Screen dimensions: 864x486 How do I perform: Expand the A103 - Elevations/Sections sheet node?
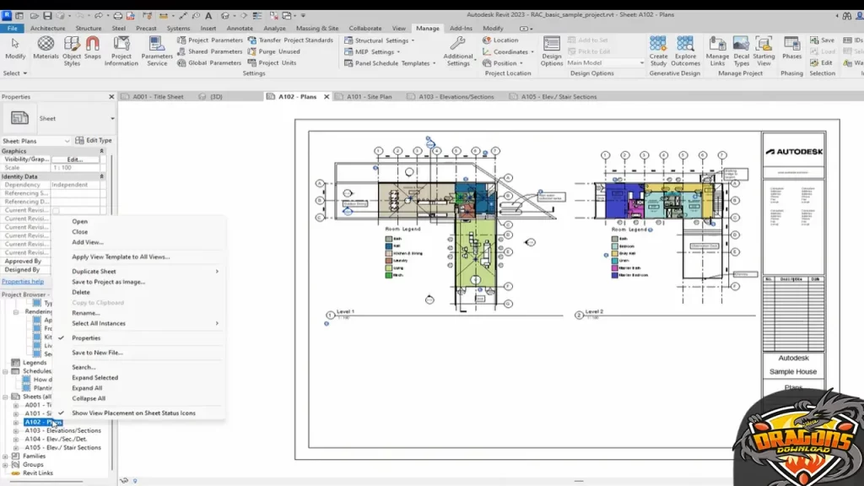(16, 431)
